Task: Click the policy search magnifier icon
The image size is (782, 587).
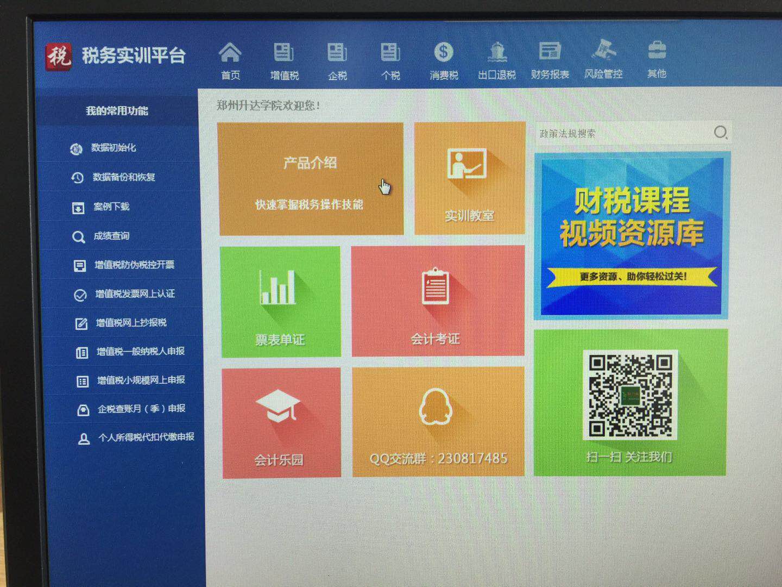Action: click(721, 132)
